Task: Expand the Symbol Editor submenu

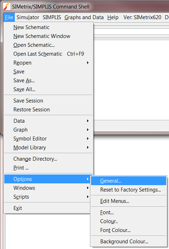Action: click(x=48, y=139)
